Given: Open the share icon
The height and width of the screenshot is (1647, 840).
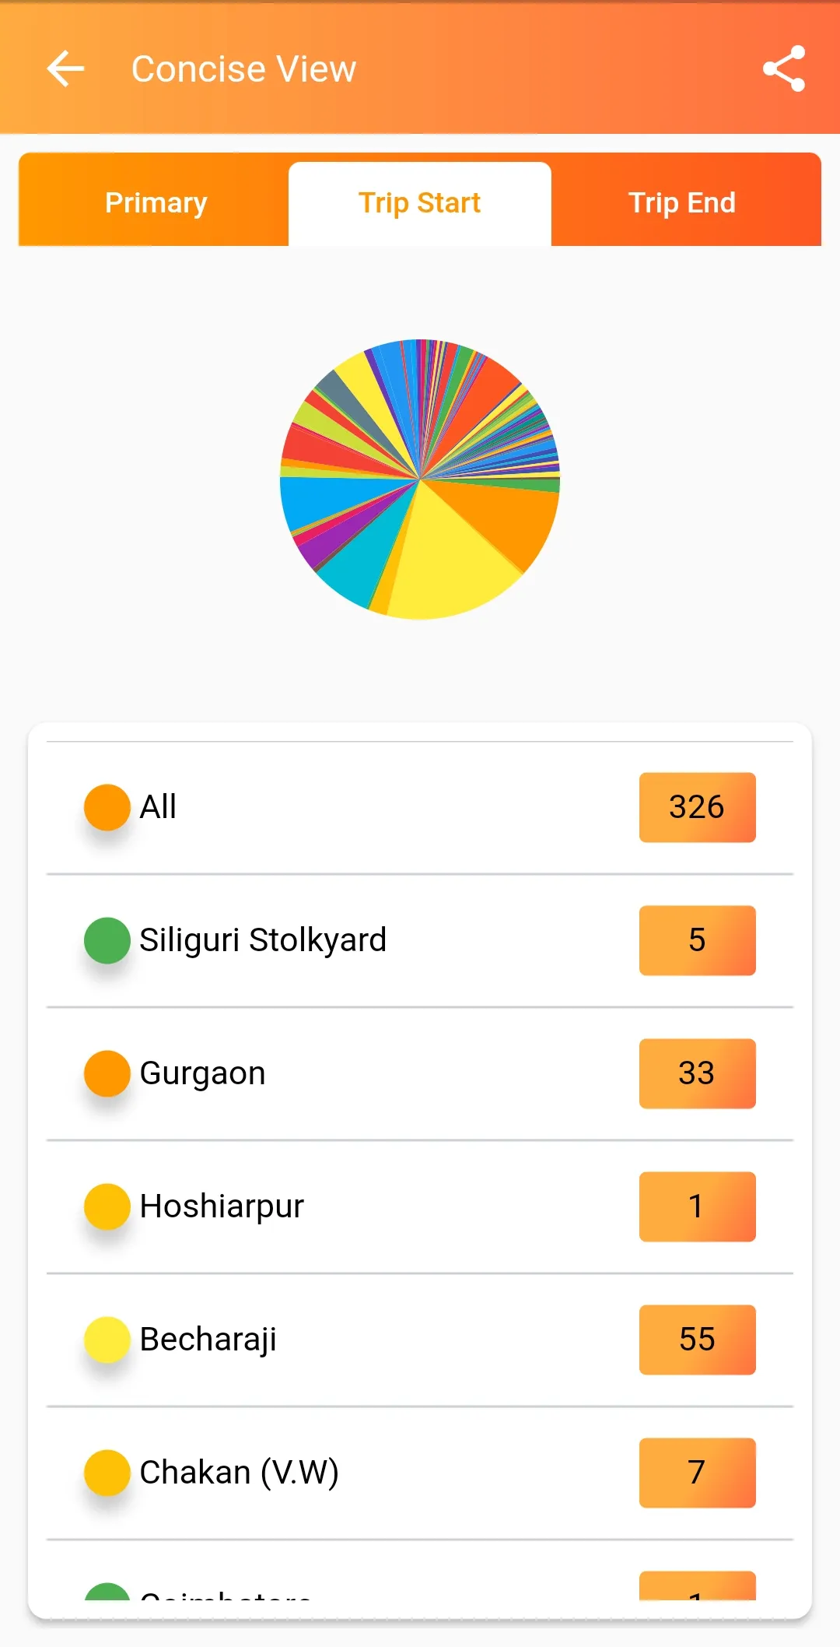Looking at the screenshot, I should click(x=783, y=68).
